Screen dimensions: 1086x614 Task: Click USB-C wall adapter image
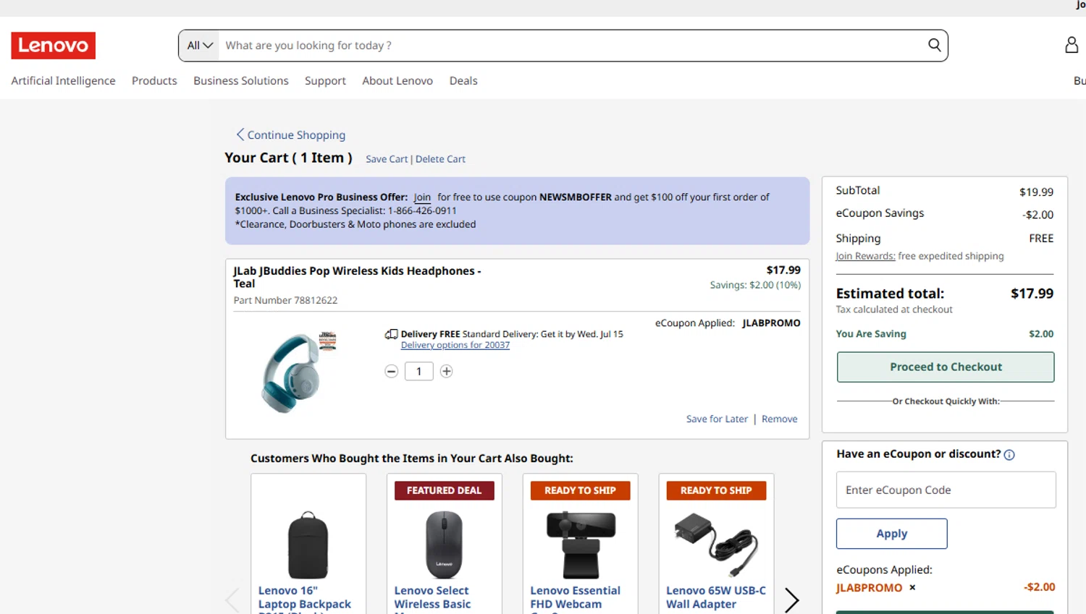(x=716, y=545)
